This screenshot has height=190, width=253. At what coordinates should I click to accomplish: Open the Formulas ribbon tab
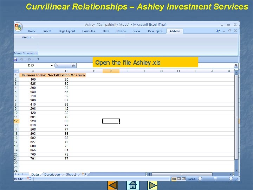coord(89,31)
